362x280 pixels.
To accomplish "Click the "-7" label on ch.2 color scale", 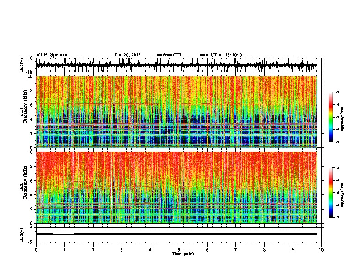I will tap(337, 217).
